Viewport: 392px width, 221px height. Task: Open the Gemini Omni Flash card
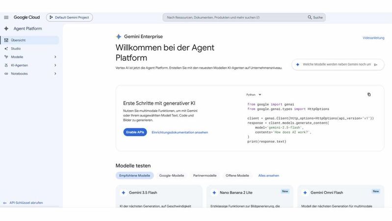(340, 196)
